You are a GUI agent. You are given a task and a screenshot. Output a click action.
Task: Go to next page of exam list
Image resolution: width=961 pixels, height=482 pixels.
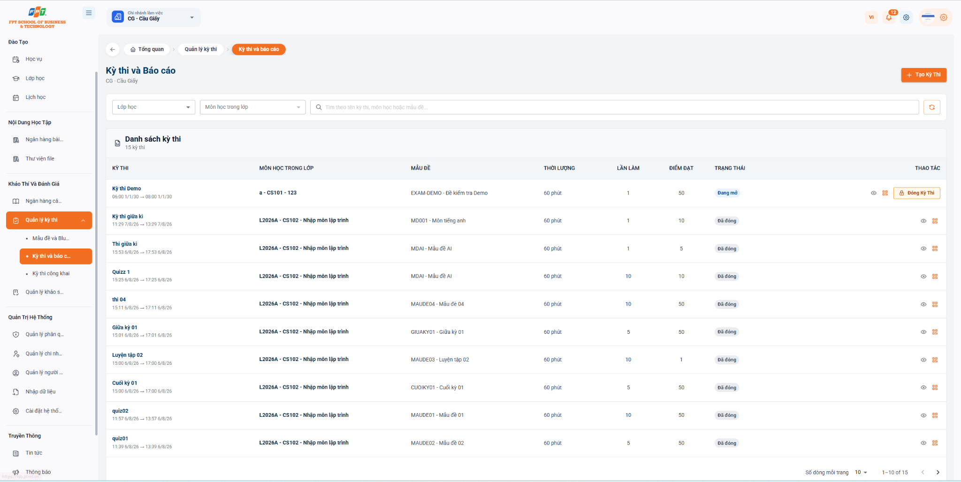click(x=938, y=472)
